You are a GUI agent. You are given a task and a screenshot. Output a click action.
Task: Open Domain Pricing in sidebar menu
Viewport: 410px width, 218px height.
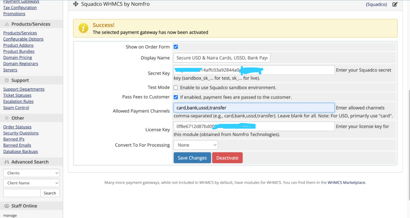17,58
